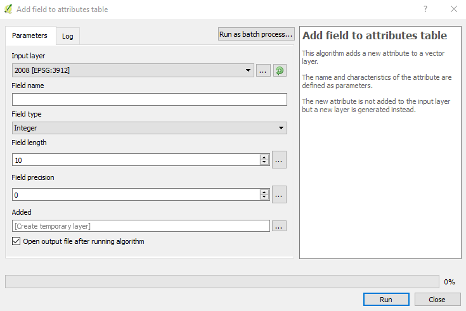This screenshot has height=311, width=466.
Task: Expand the Input layer dropdown
Action: (248, 70)
